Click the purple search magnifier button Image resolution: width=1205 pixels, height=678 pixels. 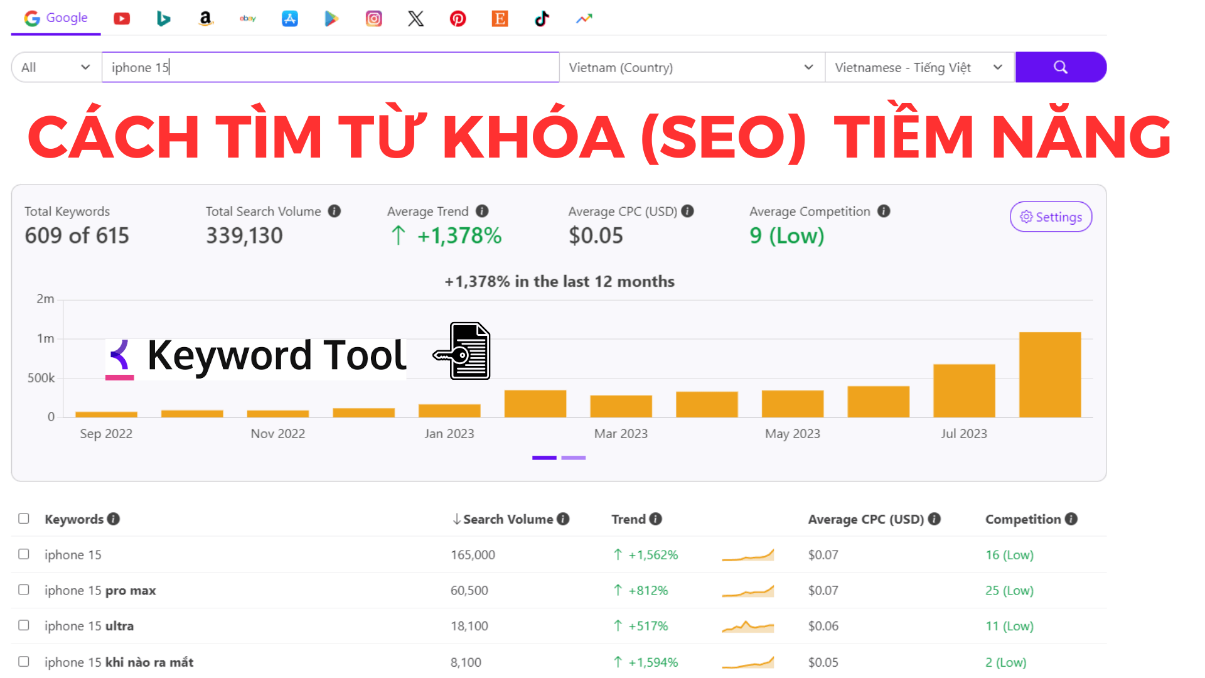[1061, 67]
